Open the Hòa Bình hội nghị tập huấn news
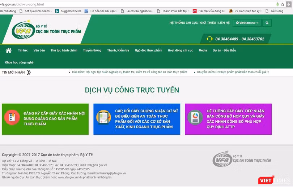This screenshot has height=187, width=293. pyautogui.click(x=129, y=72)
